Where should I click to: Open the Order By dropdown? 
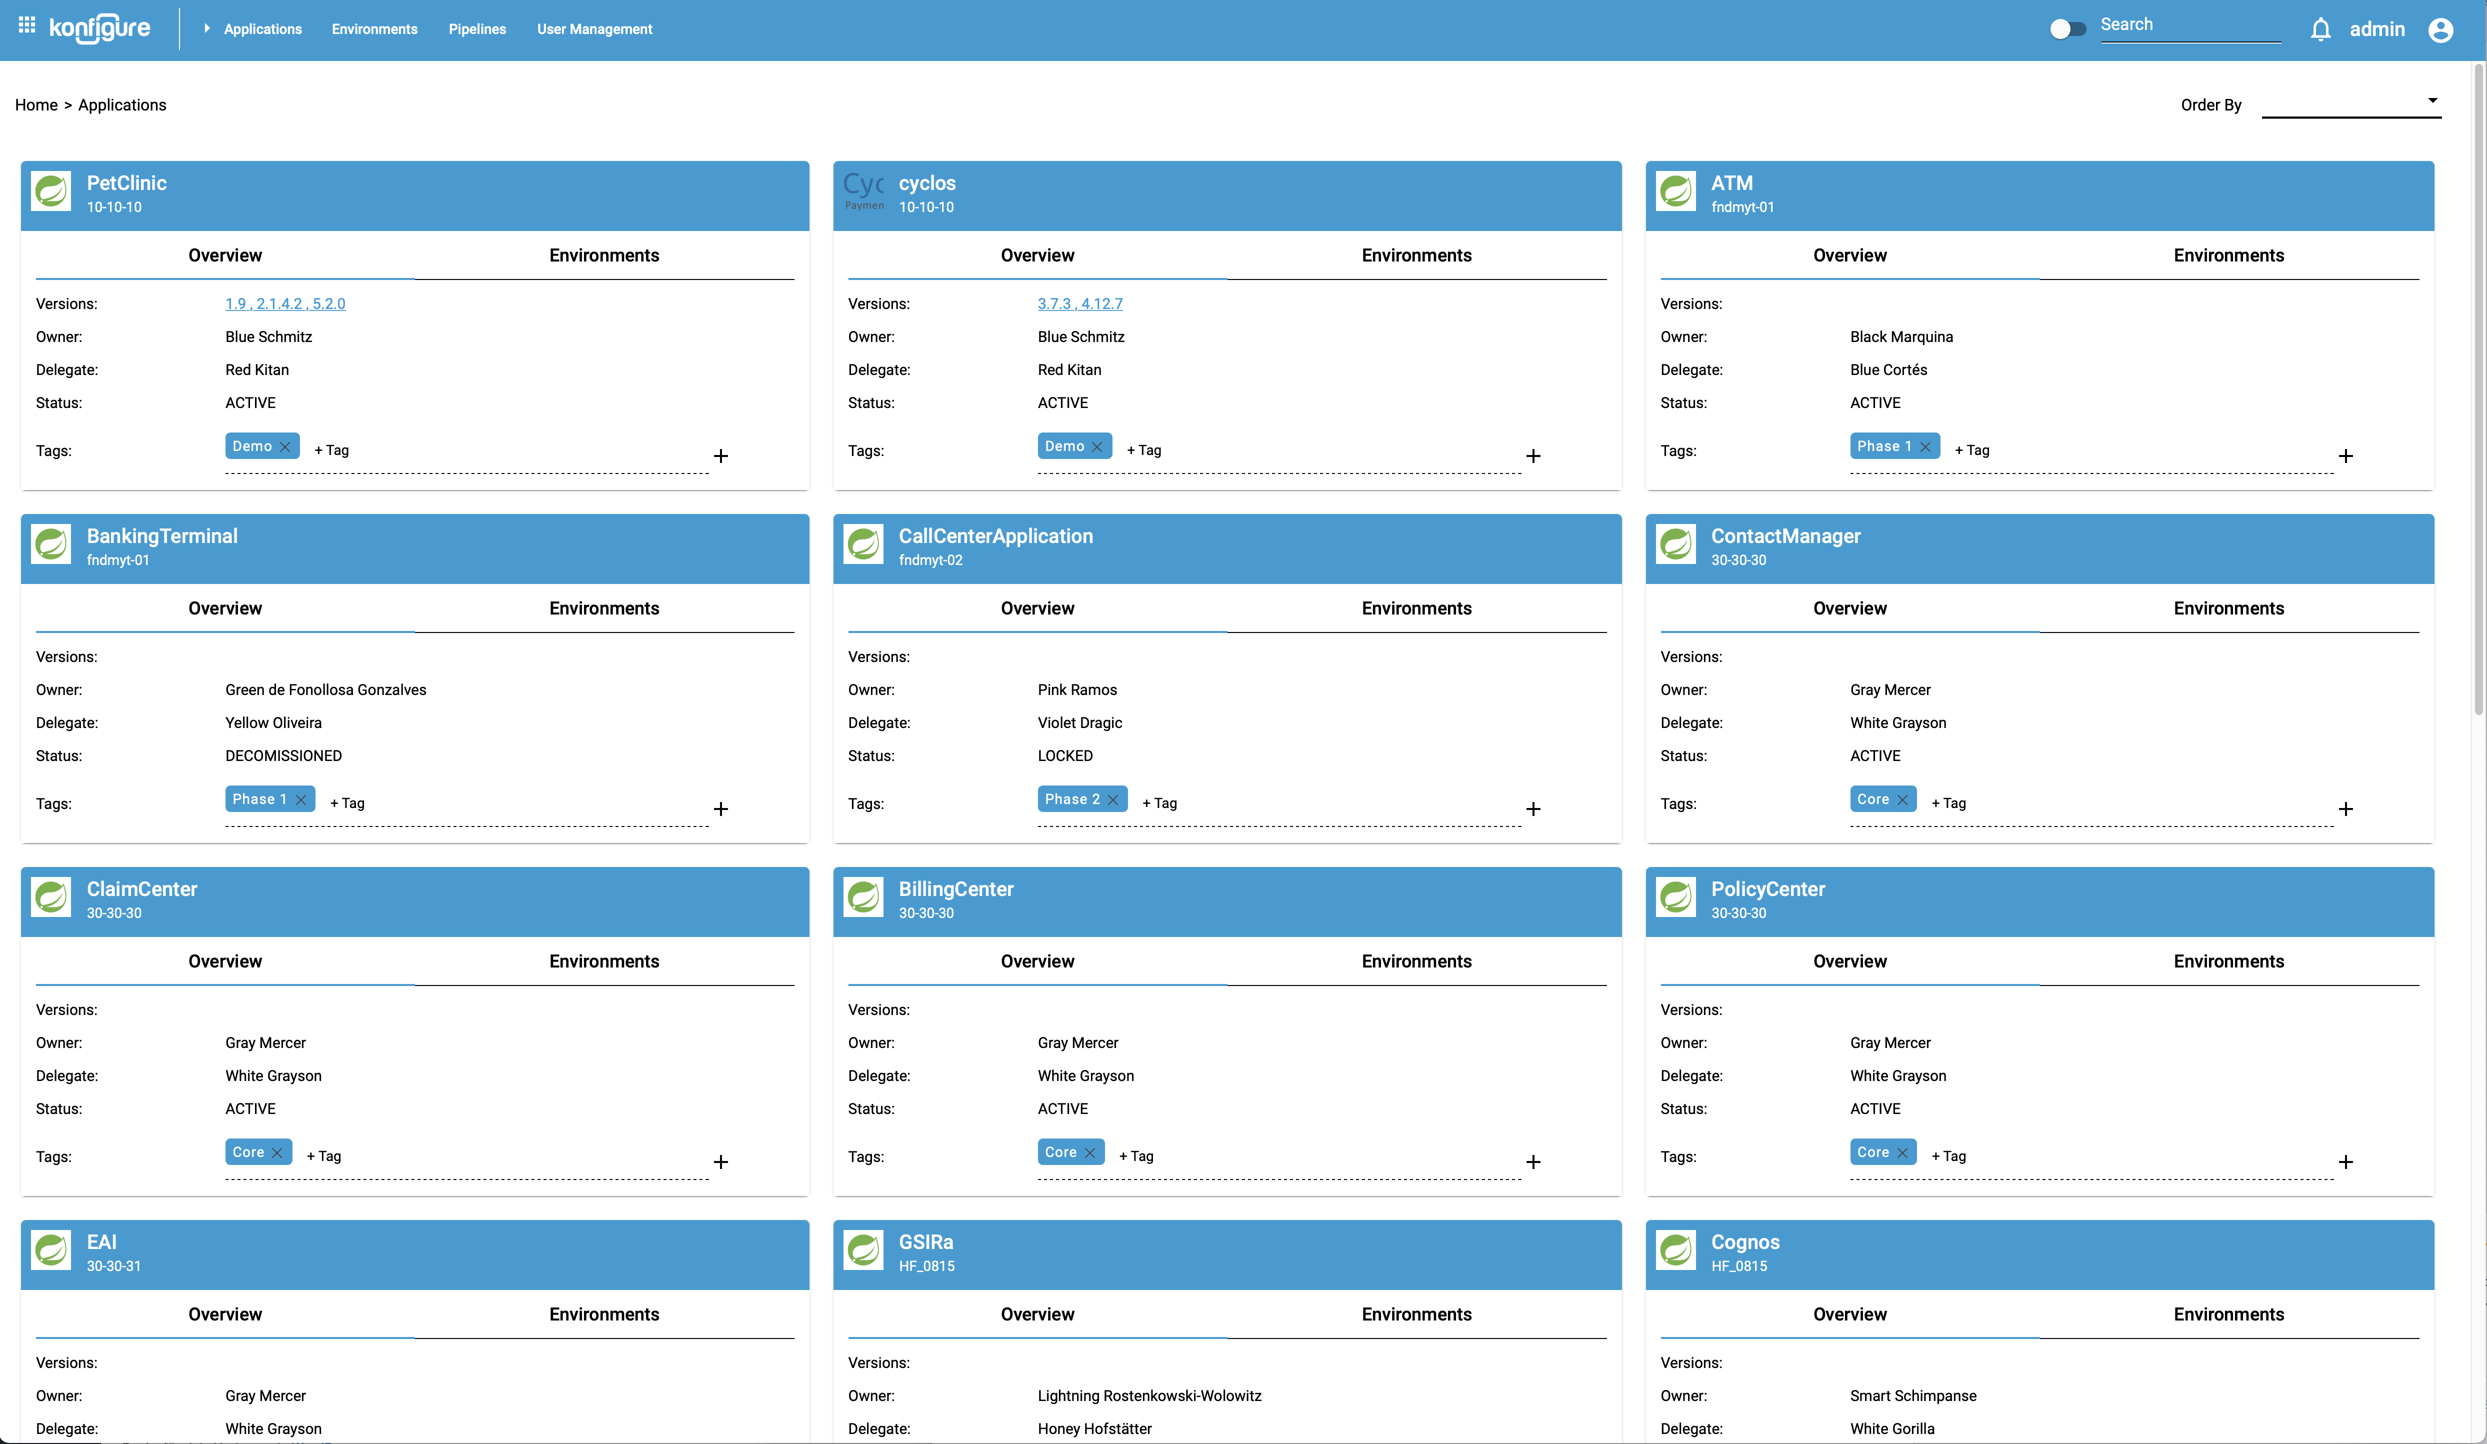coord(2351,102)
